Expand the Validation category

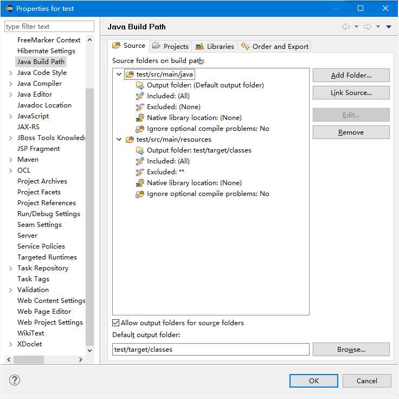pos(10,290)
